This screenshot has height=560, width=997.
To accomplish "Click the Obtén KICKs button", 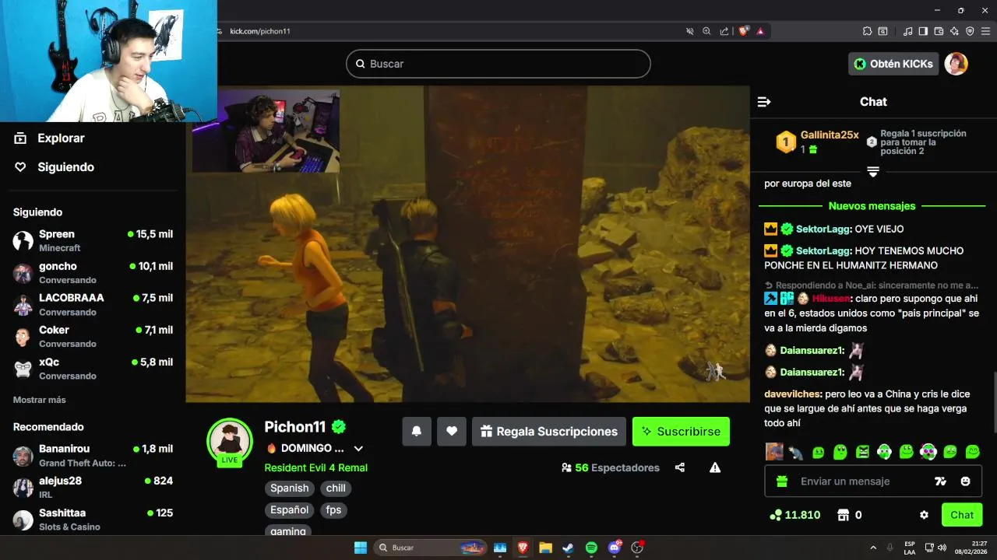I will (x=893, y=64).
